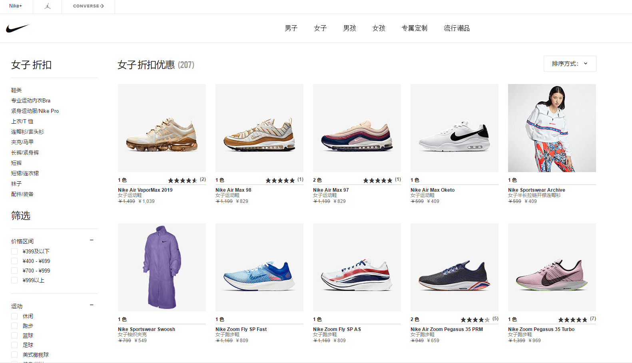
Task: Select the 短裙/连衣裙 category
Action: (25, 173)
